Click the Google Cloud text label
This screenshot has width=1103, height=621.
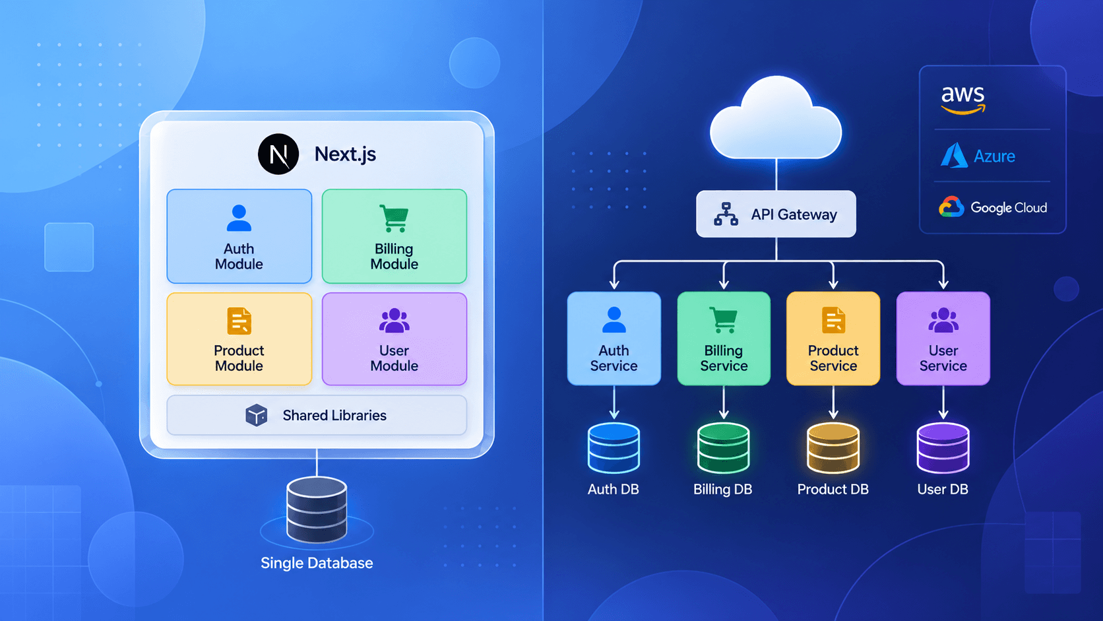tap(1009, 208)
